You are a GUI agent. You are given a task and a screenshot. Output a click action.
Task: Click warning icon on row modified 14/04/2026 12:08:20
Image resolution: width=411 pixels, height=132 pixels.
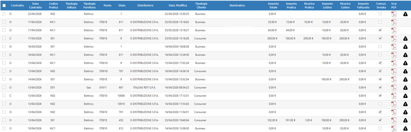pos(405,128)
